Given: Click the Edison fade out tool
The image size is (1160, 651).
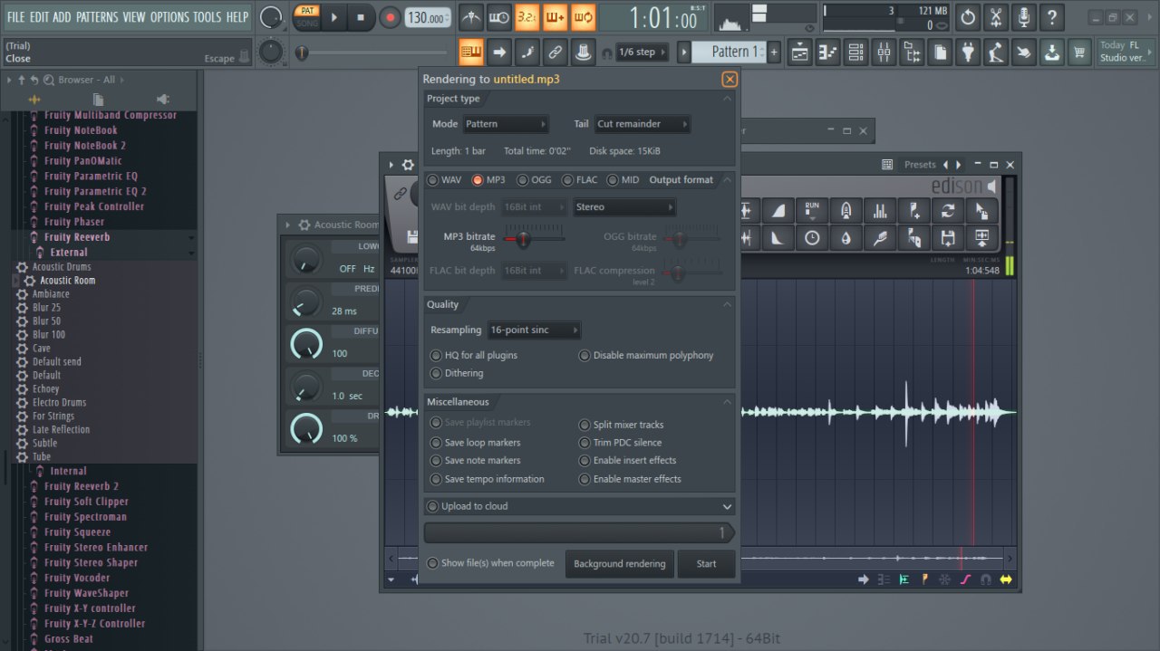Looking at the screenshot, I should coord(778,237).
